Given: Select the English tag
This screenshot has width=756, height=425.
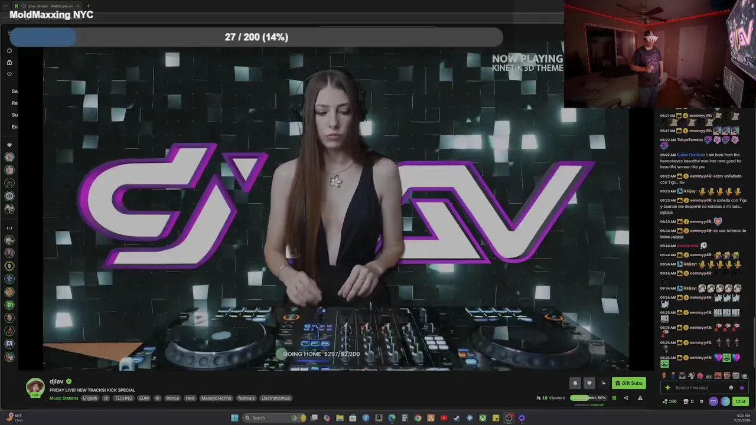Looking at the screenshot, I should [90, 398].
